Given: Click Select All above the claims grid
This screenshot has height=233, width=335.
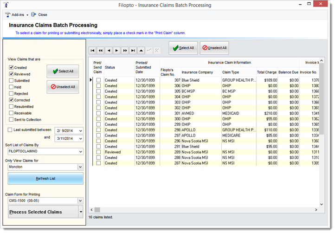Looking at the screenshot, I should 183,48.
